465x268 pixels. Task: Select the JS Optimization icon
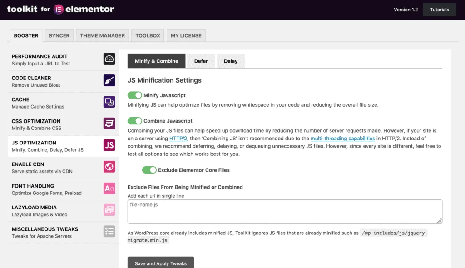[x=109, y=145]
